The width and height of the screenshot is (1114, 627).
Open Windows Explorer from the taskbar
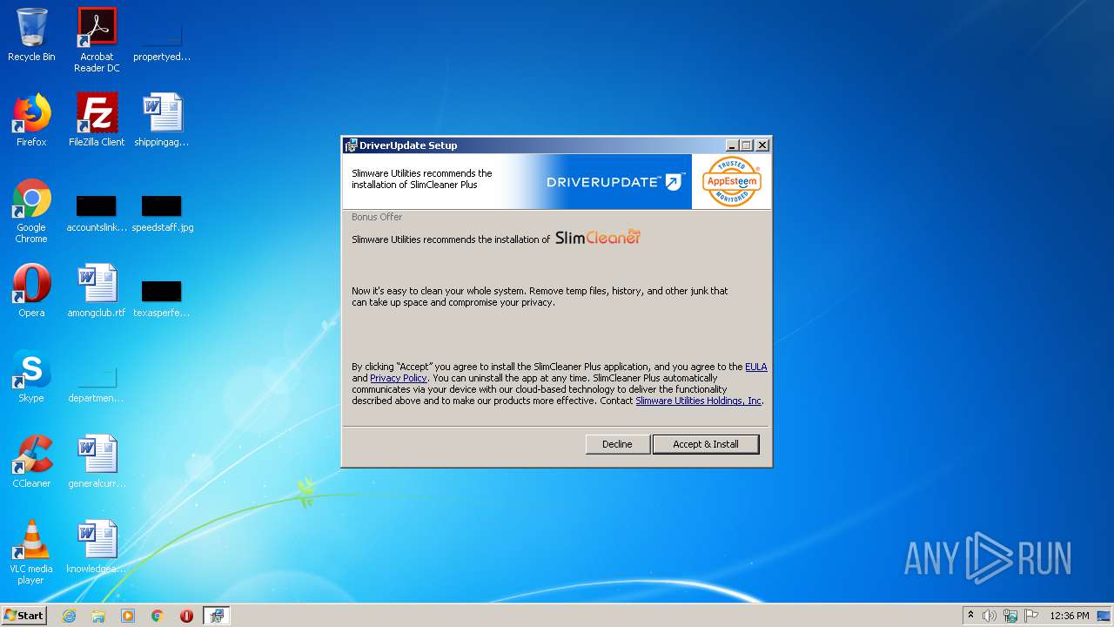pyautogui.click(x=98, y=616)
